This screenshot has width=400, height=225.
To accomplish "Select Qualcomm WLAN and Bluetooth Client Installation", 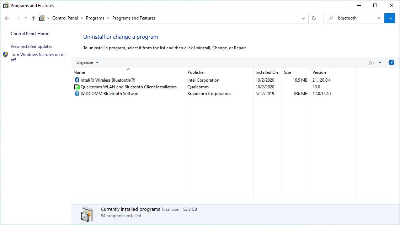I will 129,87.
